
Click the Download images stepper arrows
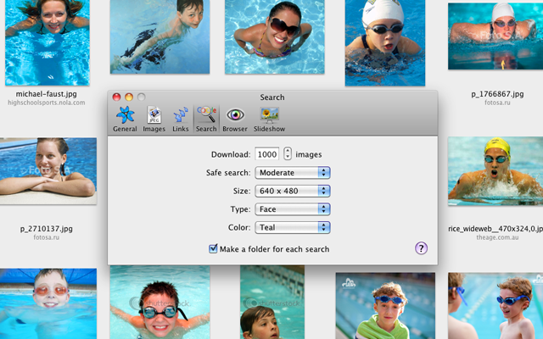[288, 153]
